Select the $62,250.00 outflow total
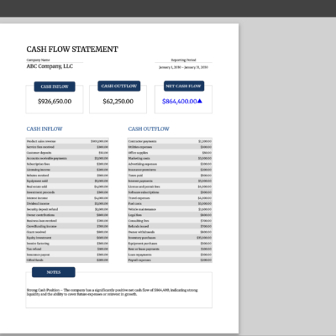 (118, 102)
